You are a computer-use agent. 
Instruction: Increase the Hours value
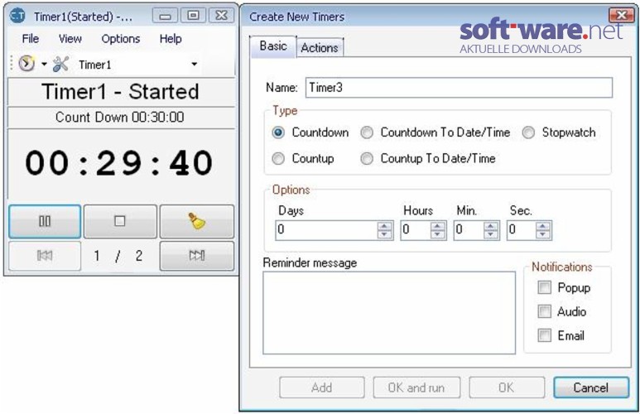point(437,226)
